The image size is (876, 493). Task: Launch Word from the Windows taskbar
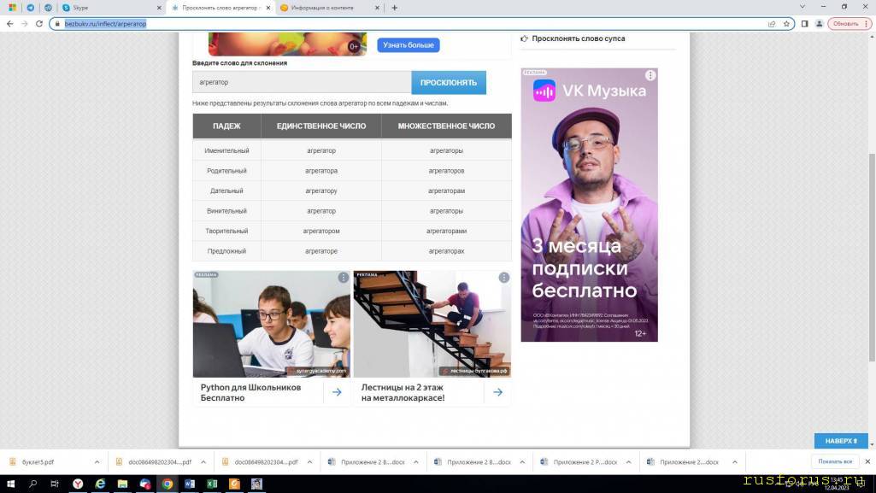[x=190, y=484]
